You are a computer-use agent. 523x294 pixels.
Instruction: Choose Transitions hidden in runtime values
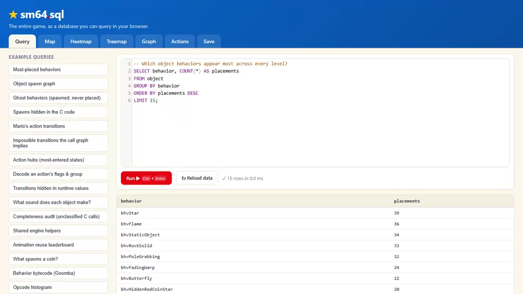tap(58, 188)
